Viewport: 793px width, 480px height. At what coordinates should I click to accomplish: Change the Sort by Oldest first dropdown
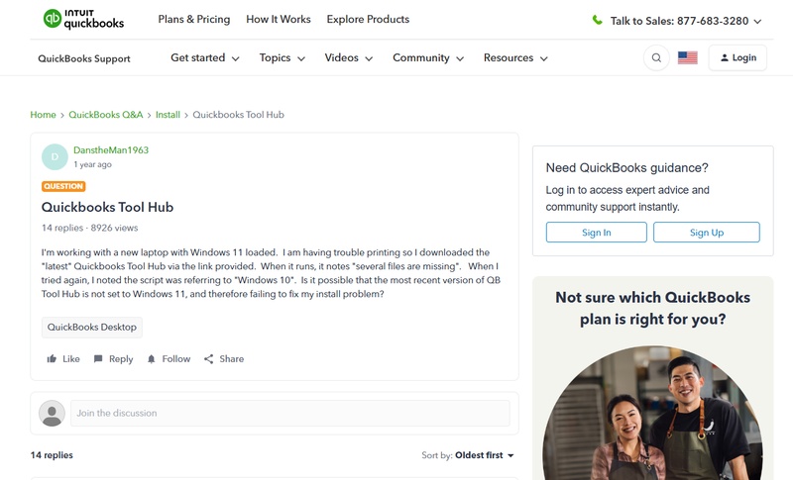tap(485, 455)
